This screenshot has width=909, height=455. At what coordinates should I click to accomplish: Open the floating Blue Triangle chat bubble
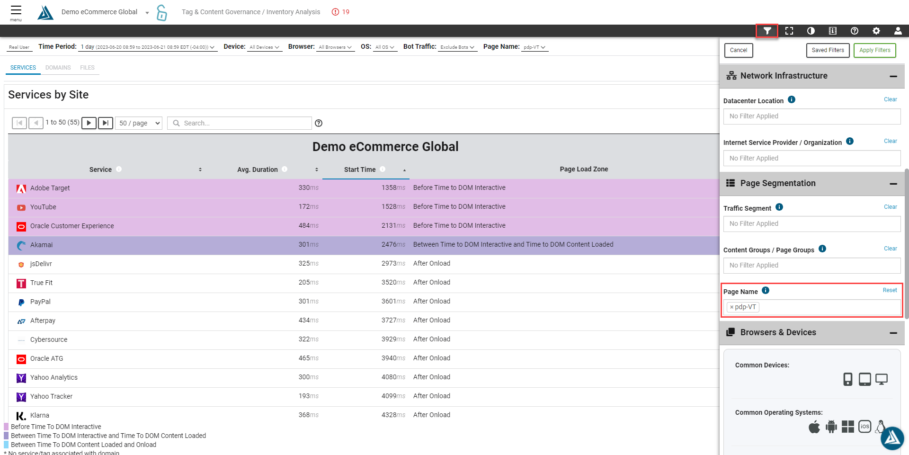pyautogui.click(x=892, y=438)
